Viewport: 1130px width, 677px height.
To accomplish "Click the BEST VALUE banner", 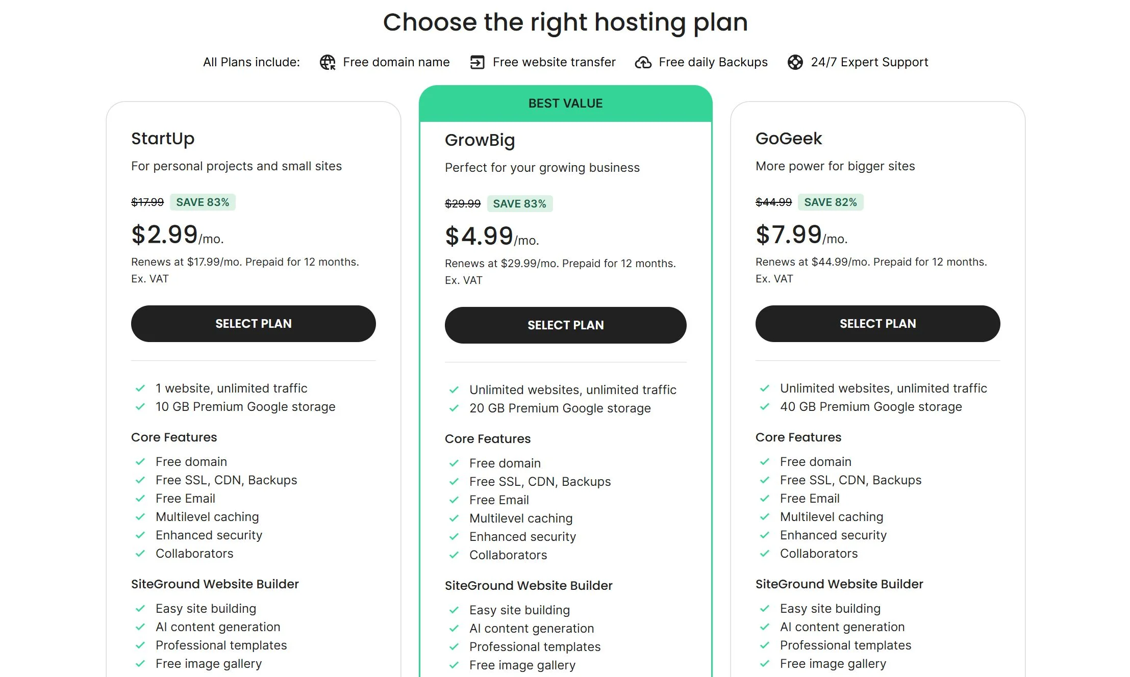I will (x=565, y=102).
